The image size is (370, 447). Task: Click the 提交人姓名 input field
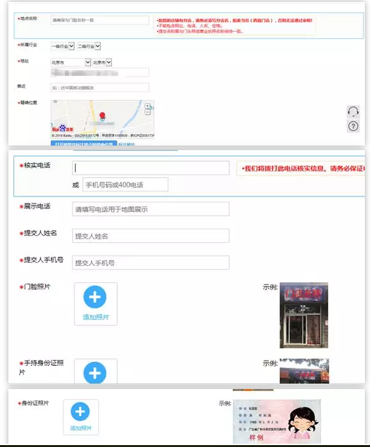point(151,236)
